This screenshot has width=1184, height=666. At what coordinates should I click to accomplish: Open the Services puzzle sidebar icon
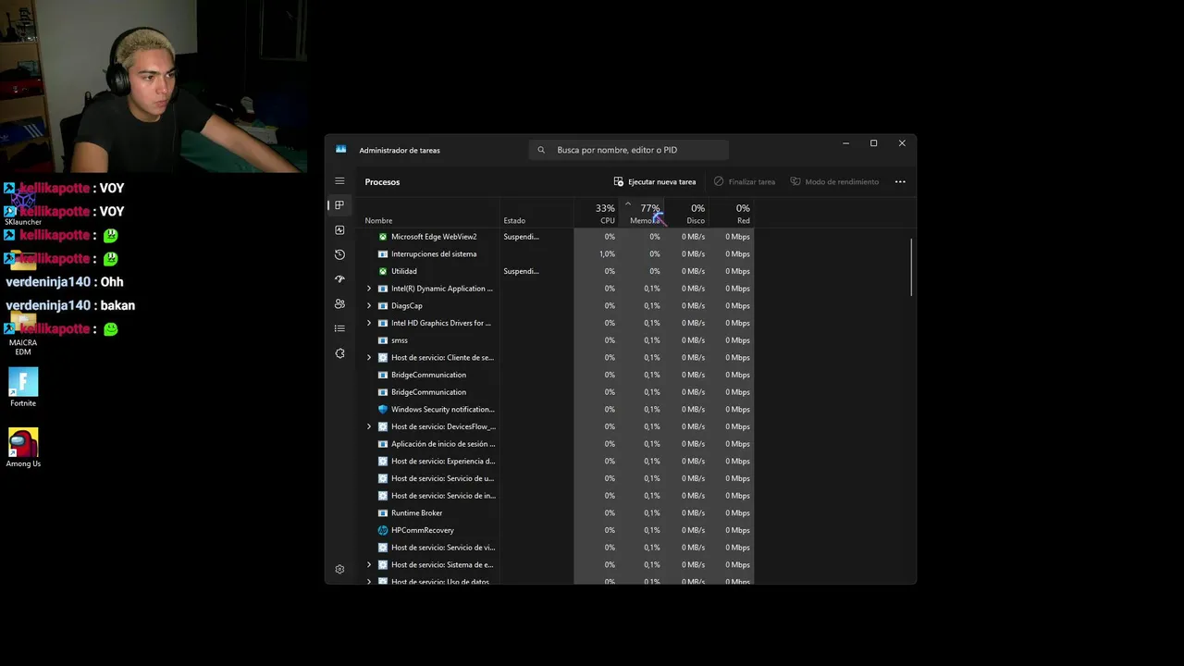coord(339,353)
